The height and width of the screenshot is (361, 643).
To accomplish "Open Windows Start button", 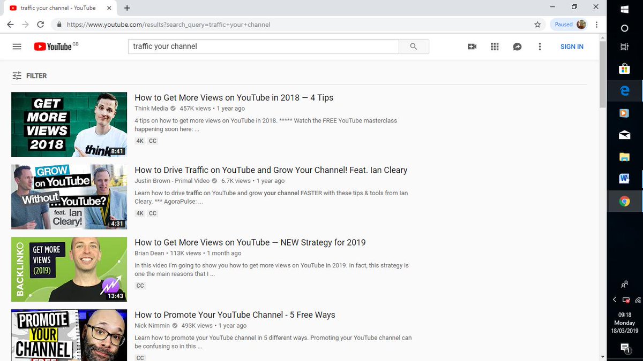I will [624, 9].
